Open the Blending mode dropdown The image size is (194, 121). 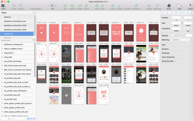pyautogui.click(x=182, y=40)
